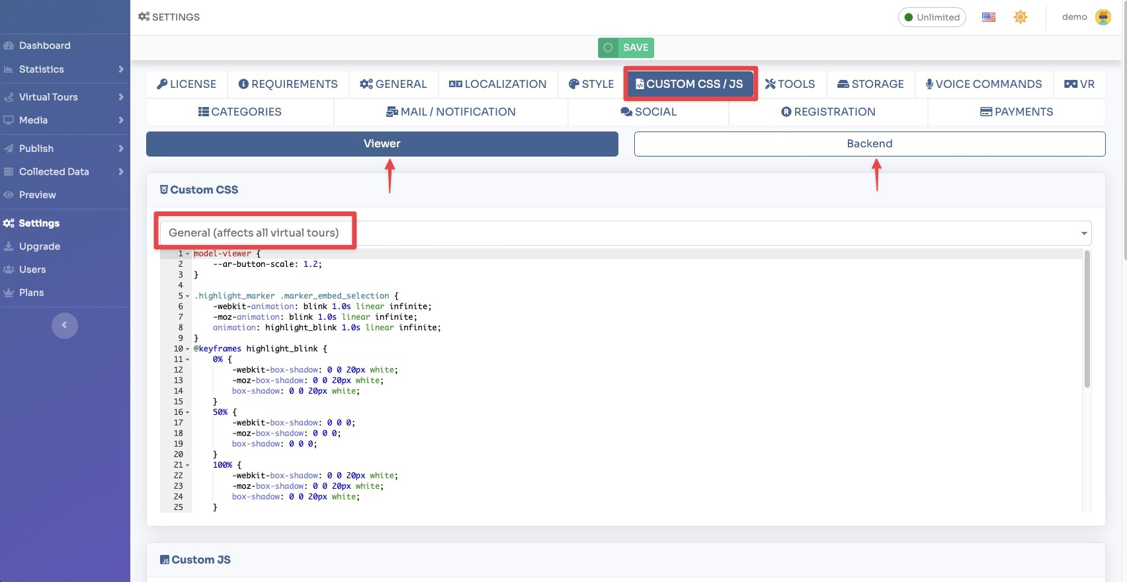Screen dimensions: 1127x582
Task: Click the Requirements info icon
Action: [243, 84]
